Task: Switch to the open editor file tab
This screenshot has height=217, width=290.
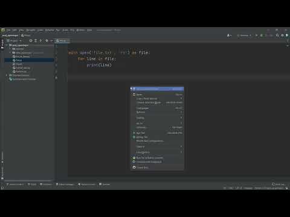Action: pyautogui.click(x=62, y=41)
